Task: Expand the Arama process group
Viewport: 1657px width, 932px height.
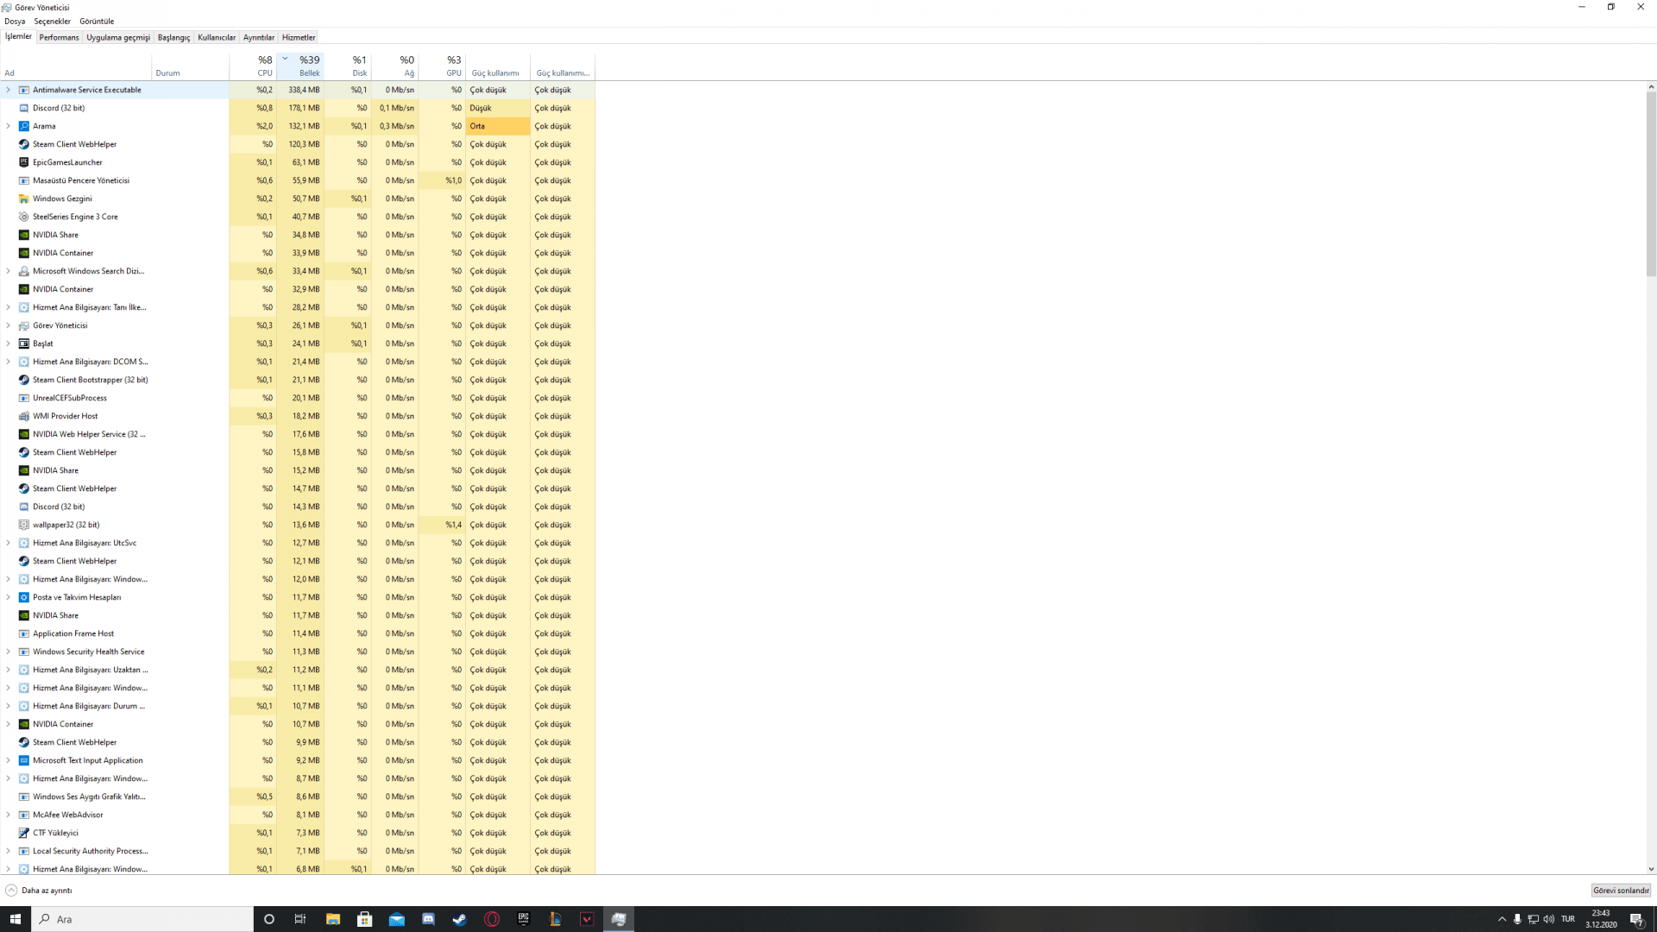Action: click(9, 126)
